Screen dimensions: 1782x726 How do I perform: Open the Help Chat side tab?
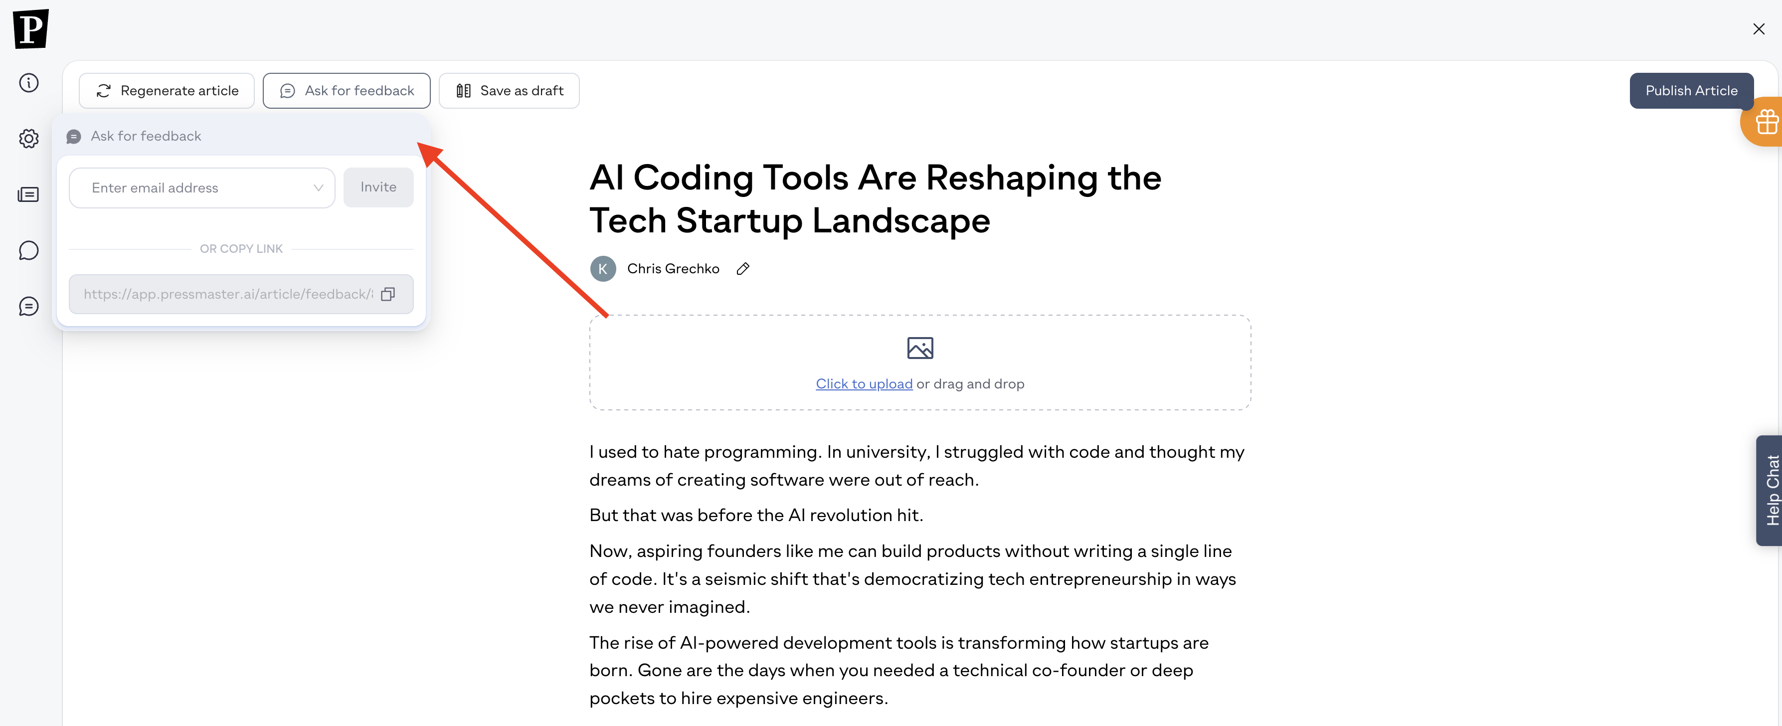(1770, 490)
